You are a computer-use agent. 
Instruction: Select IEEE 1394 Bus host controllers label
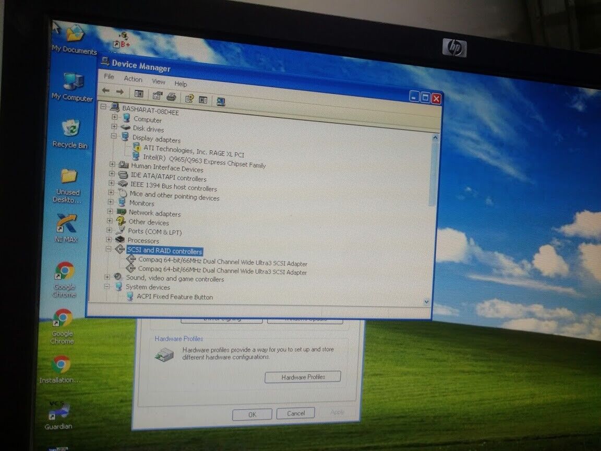174,186
